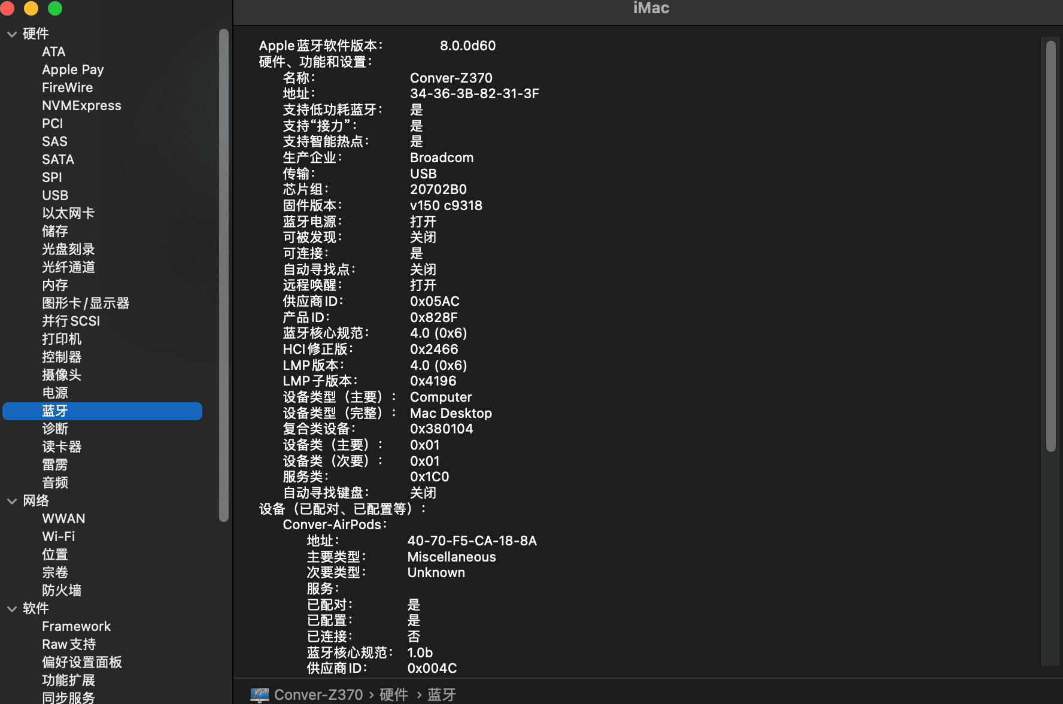
Task: Click the iMac window title
Action: 651,8
